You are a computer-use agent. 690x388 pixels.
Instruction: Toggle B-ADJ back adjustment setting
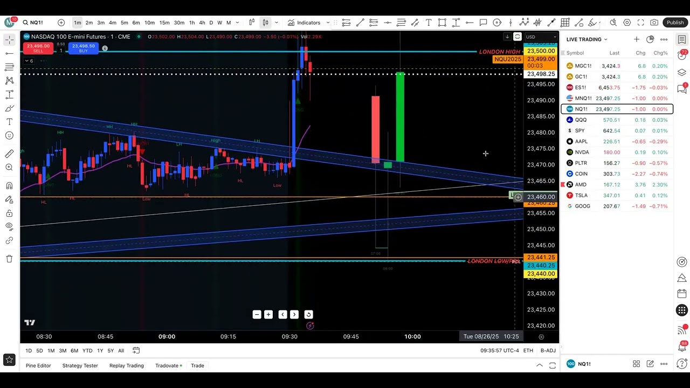[x=548, y=351]
